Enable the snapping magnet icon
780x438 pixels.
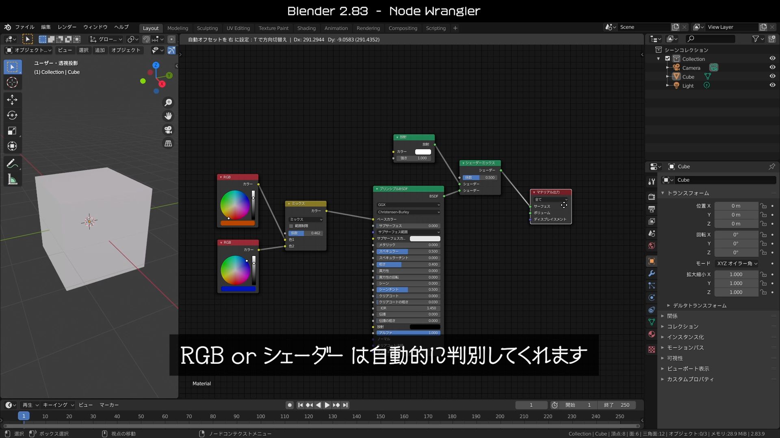tap(145, 39)
